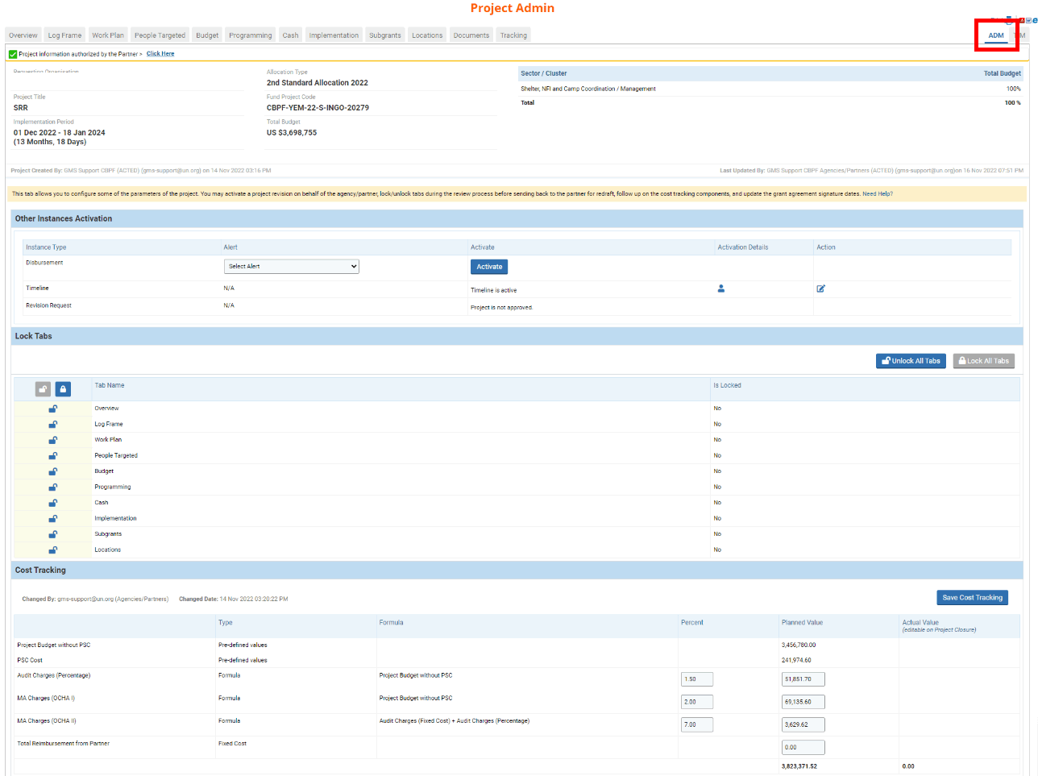Open the Locations tab at top
Viewport: 1038px width, 776px height.
click(x=427, y=35)
